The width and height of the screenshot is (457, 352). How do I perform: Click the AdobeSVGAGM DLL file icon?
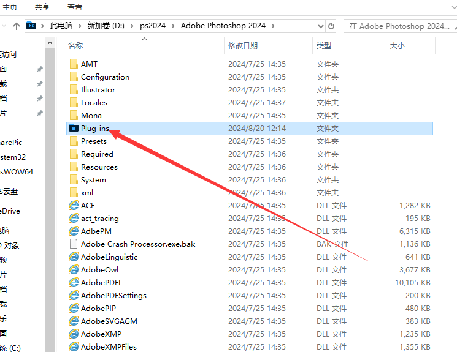[74, 321]
